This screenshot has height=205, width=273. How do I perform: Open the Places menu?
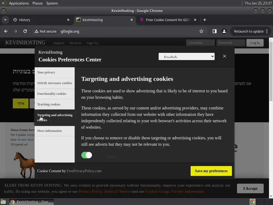pyautogui.click(x=38, y=3)
